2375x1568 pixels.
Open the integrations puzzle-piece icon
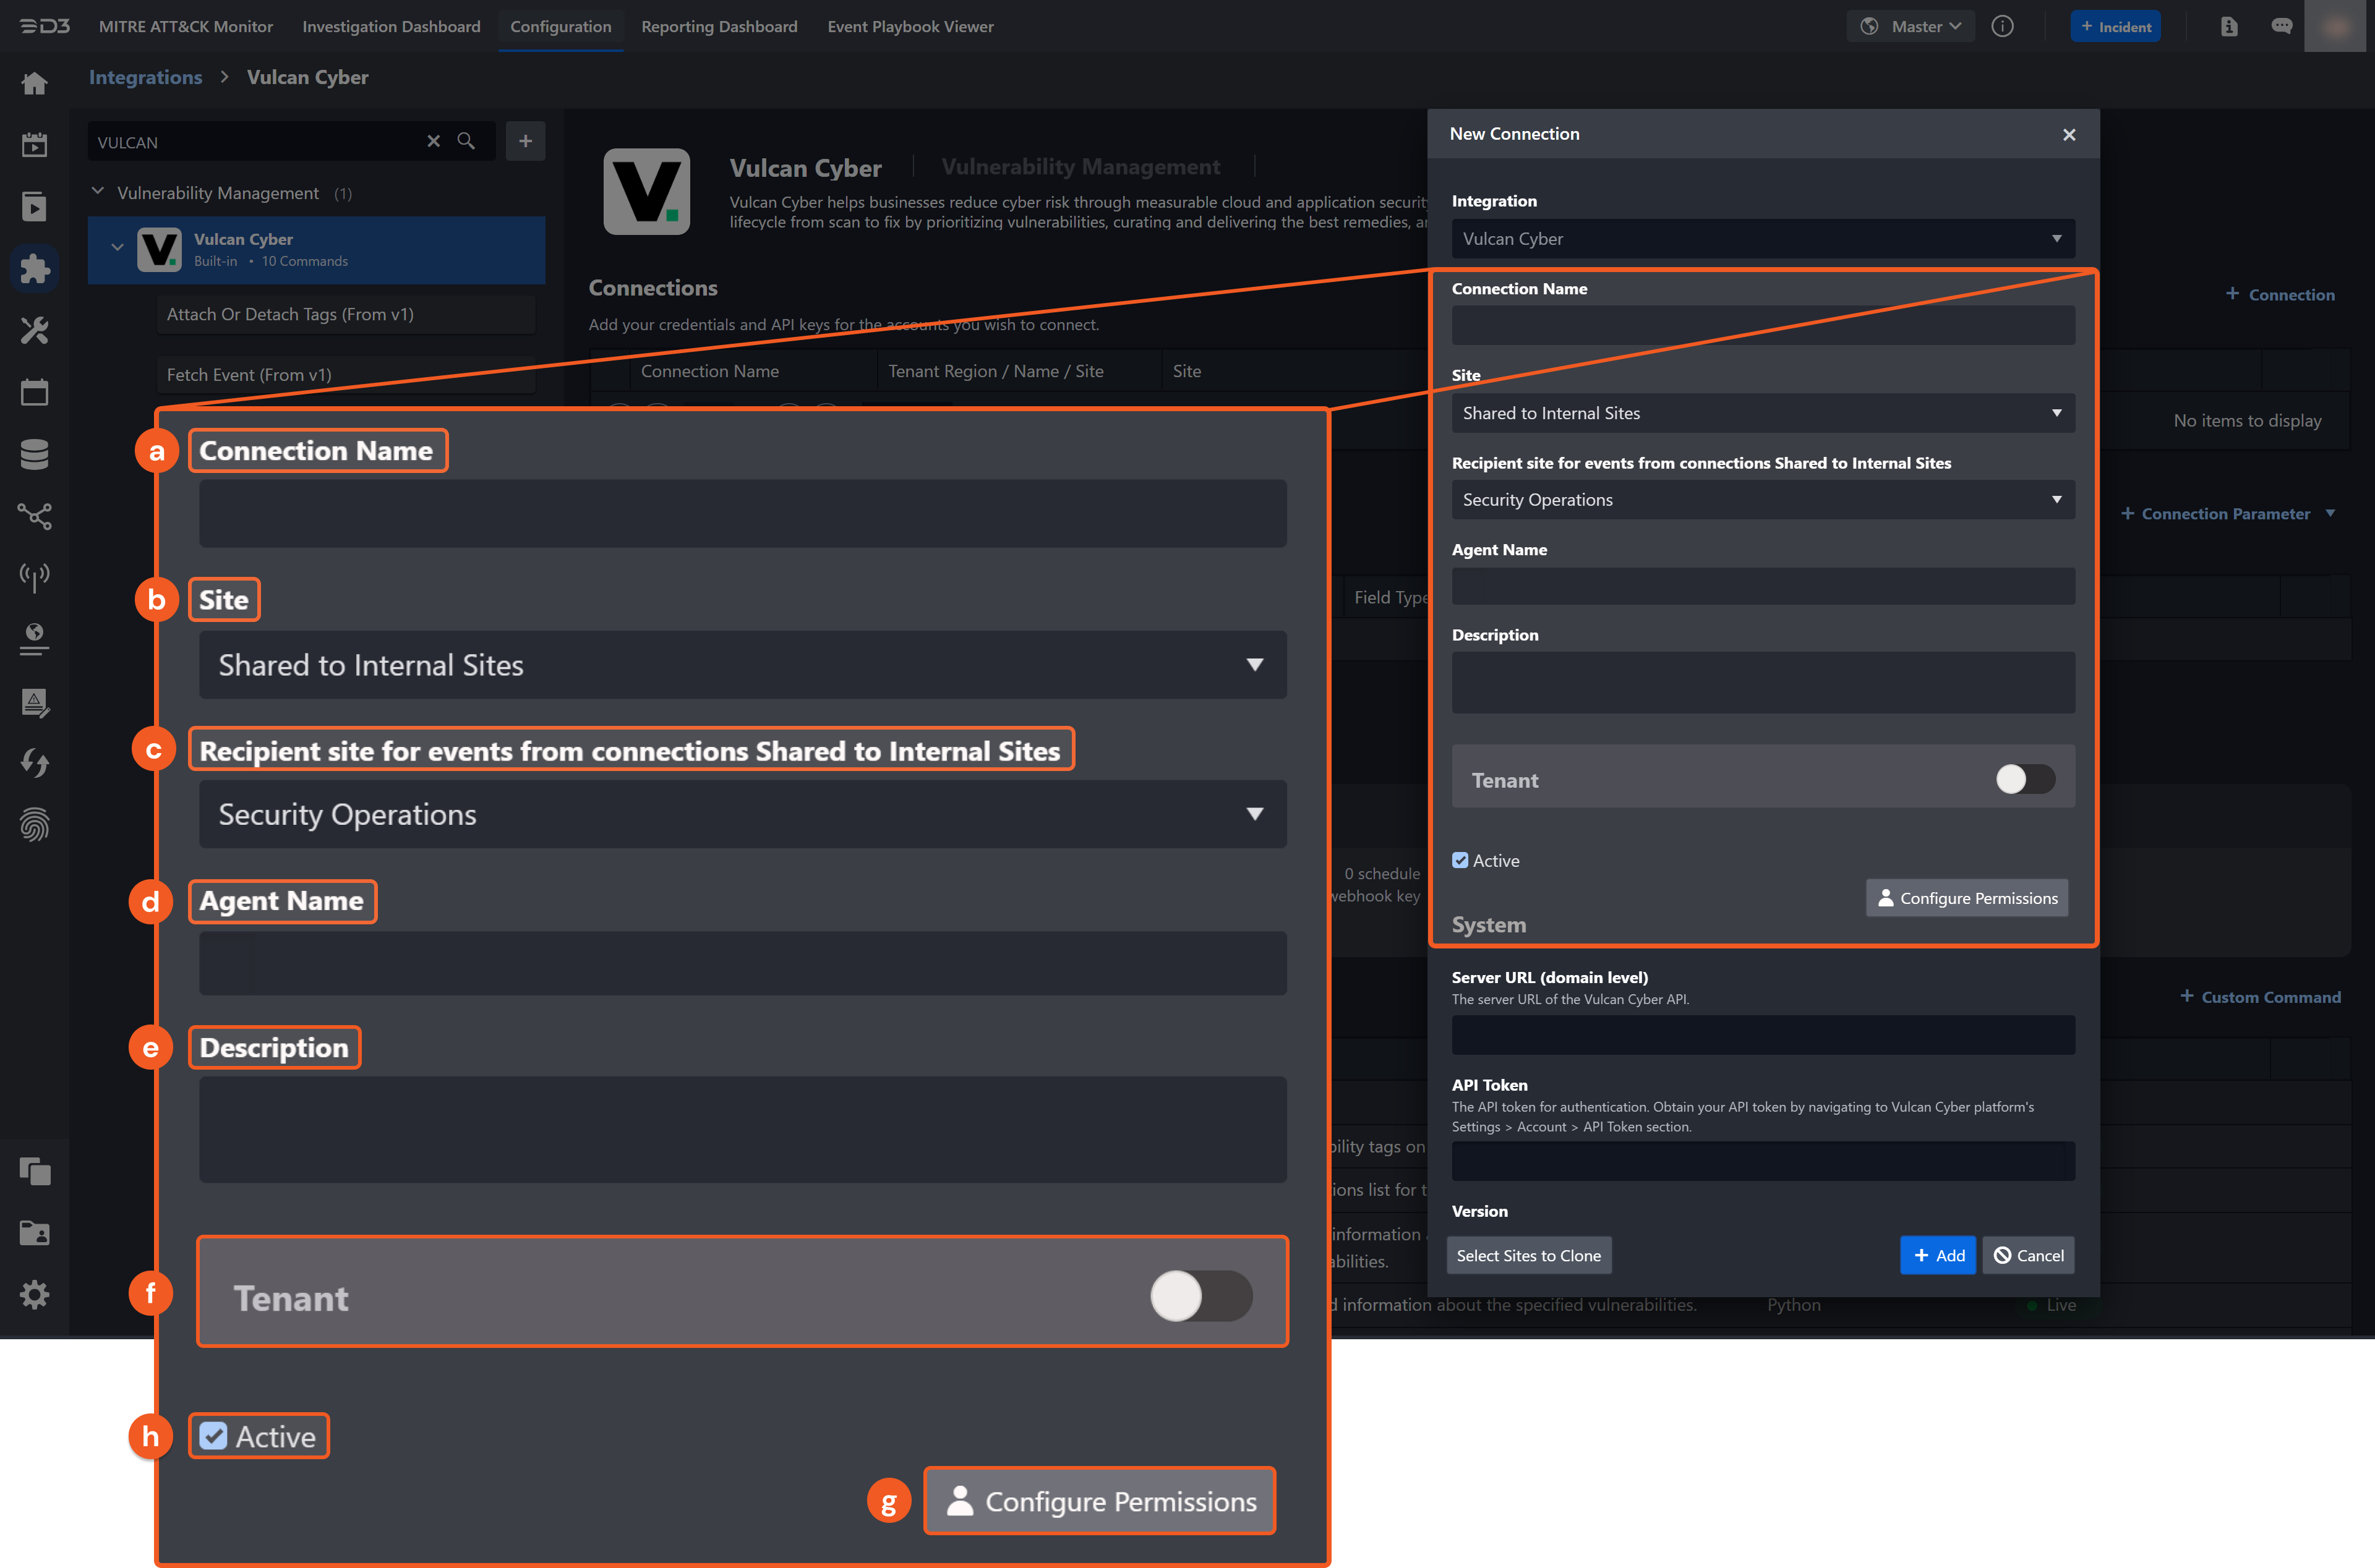tap(34, 268)
